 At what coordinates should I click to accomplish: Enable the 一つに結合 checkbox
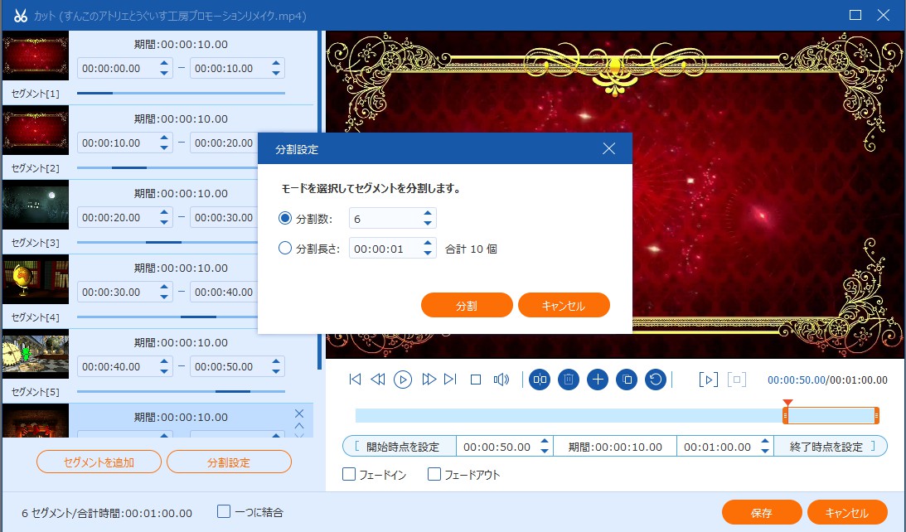(x=222, y=512)
